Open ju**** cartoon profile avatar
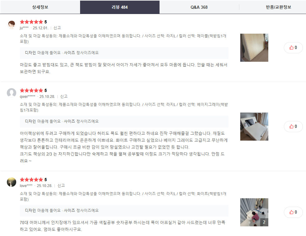The image size is (306, 236). [12, 24]
